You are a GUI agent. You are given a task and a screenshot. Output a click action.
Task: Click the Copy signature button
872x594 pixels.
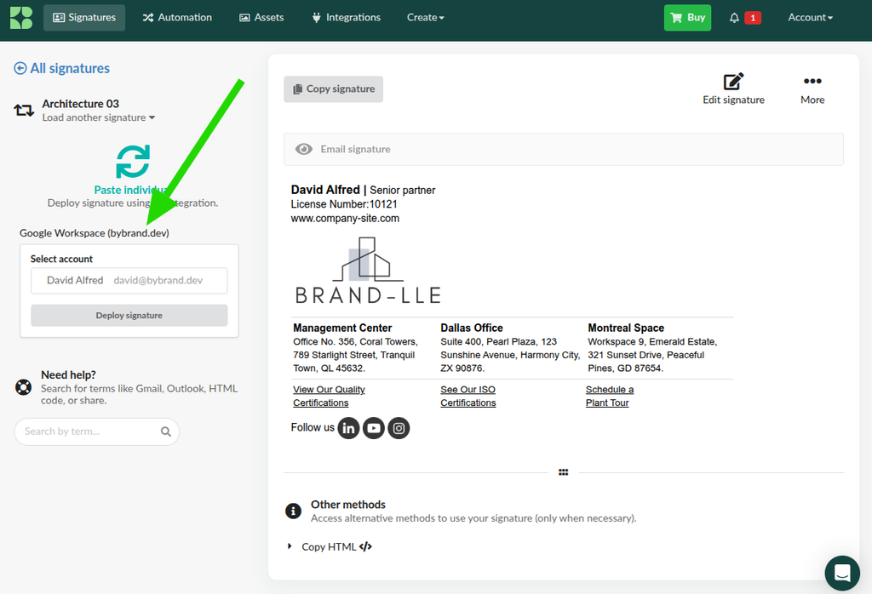pos(333,89)
